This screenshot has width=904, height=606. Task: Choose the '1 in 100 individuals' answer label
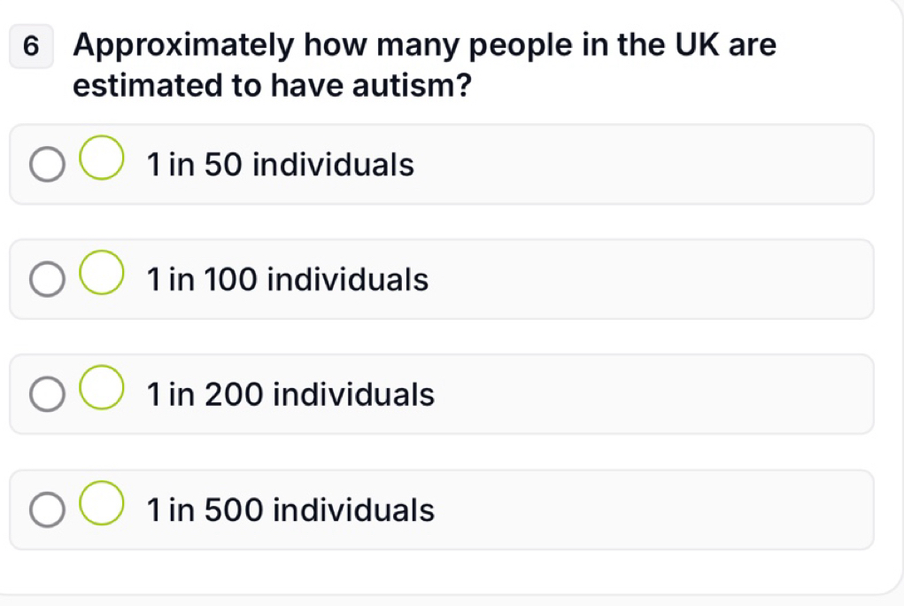pyautogui.click(x=287, y=279)
